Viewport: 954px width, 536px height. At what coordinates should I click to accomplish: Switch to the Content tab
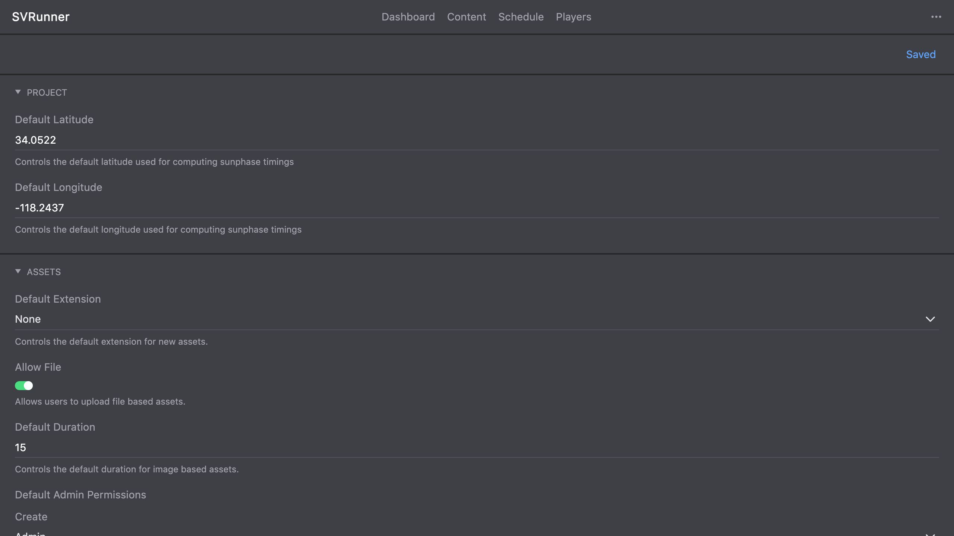click(466, 17)
